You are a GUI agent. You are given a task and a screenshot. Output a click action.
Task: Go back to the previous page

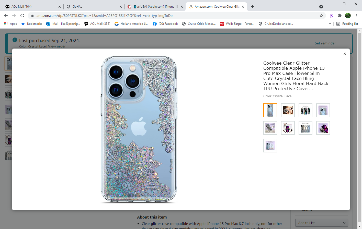pyautogui.click(x=6, y=16)
